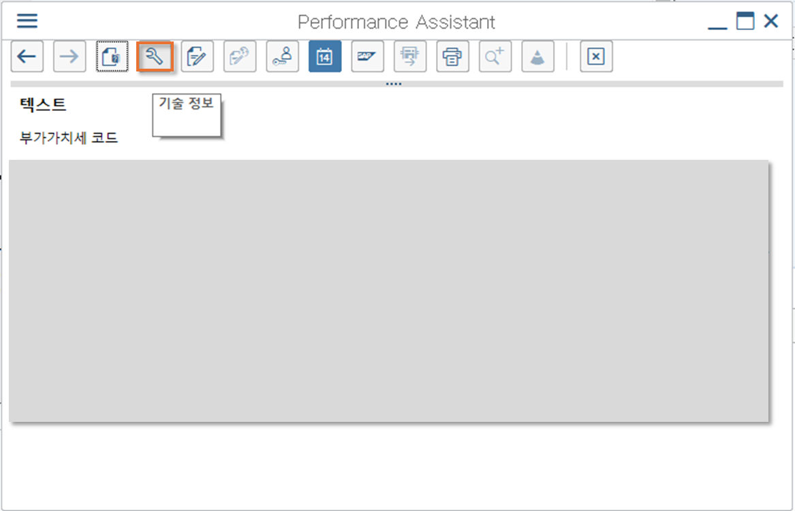Image resolution: width=795 pixels, height=511 pixels.
Task: Go forward with the right arrow button
Action: [x=69, y=56]
